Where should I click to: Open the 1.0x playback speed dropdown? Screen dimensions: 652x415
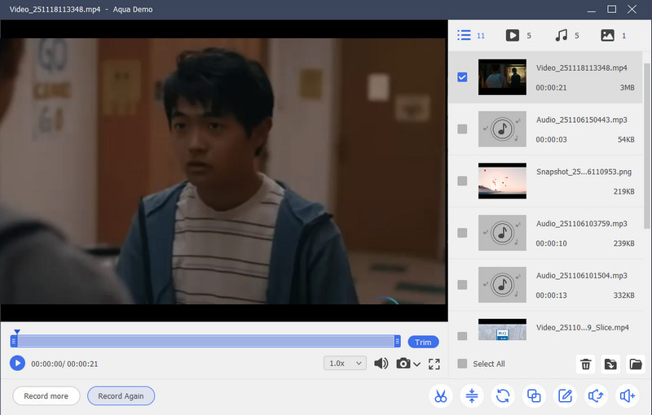point(345,364)
